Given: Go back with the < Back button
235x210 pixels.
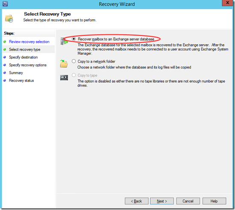Looking at the screenshot, I should (x=137, y=201).
